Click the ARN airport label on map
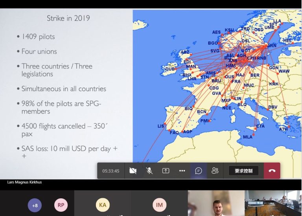Image resolution: width=302 pixels, height=216 pixels. tap(272, 46)
